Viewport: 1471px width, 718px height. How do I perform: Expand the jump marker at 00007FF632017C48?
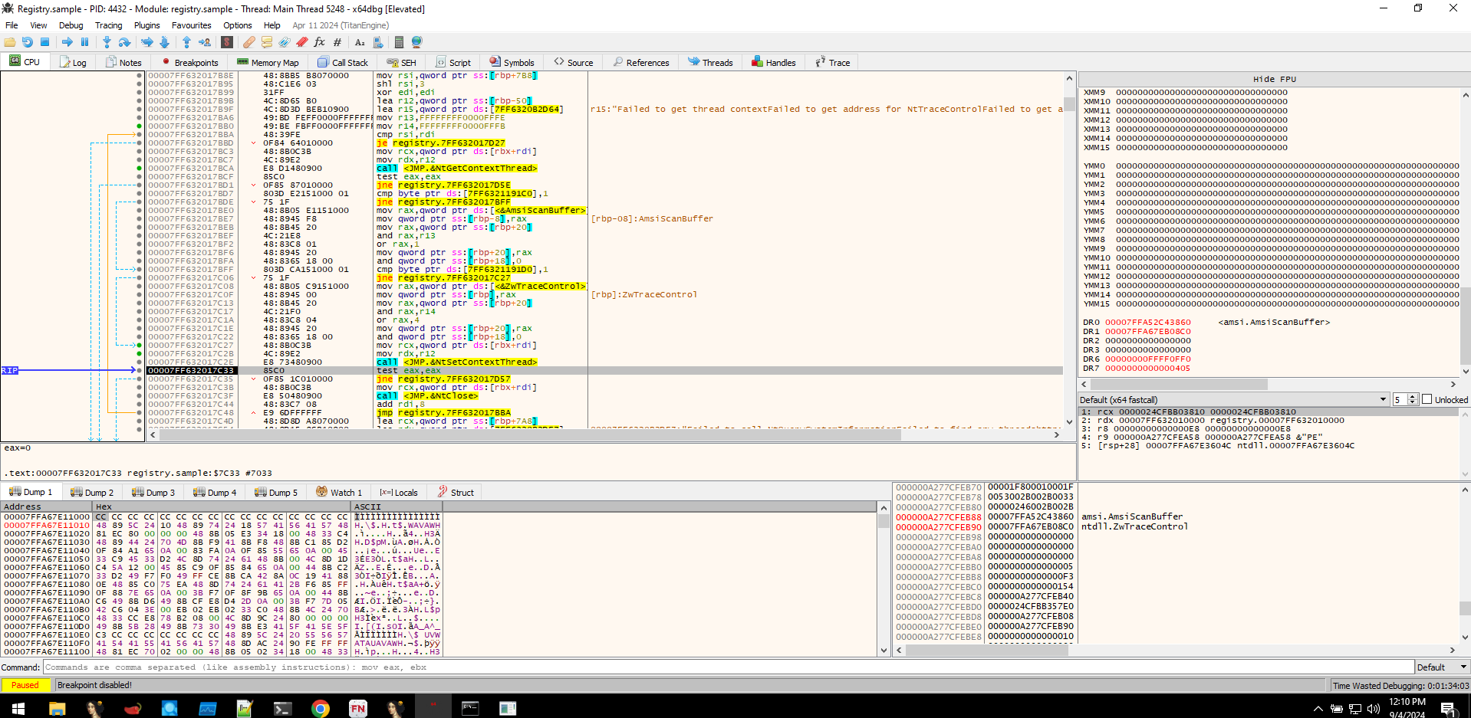point(253,412)
